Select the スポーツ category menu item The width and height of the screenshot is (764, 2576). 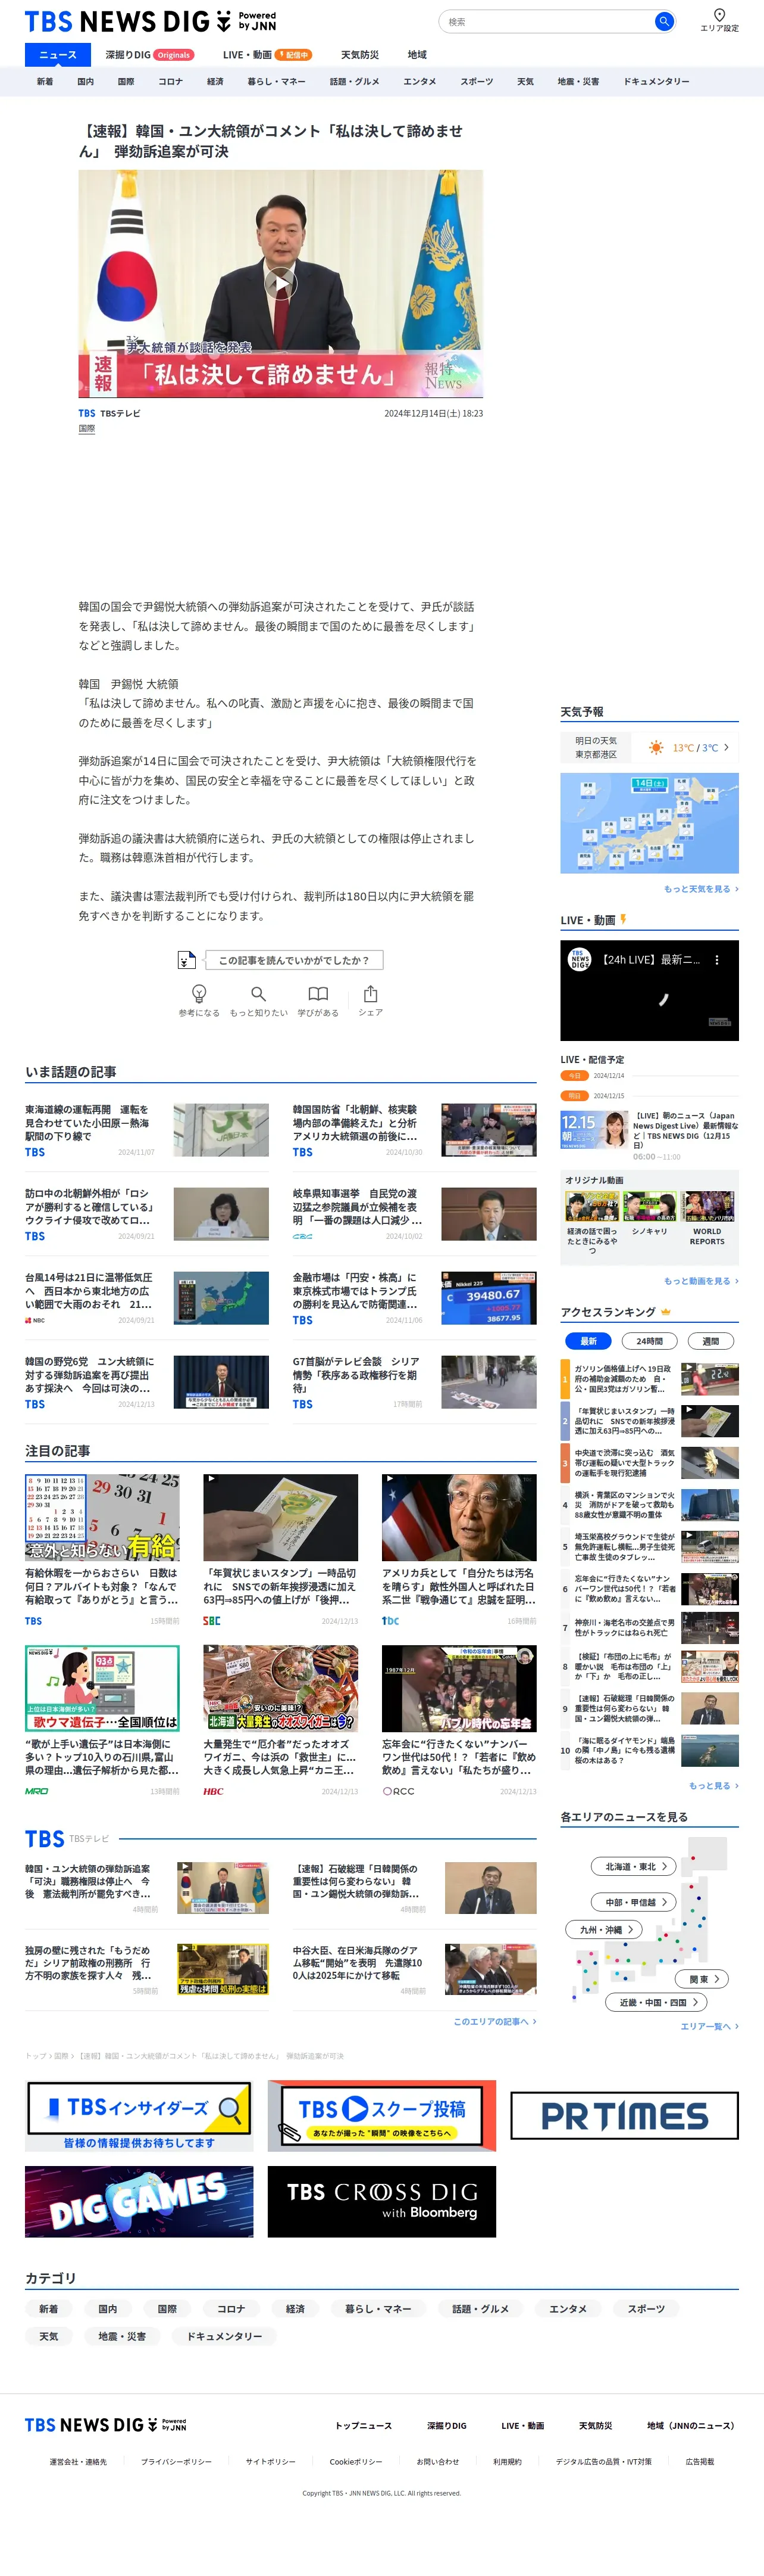tap(477, 81)
